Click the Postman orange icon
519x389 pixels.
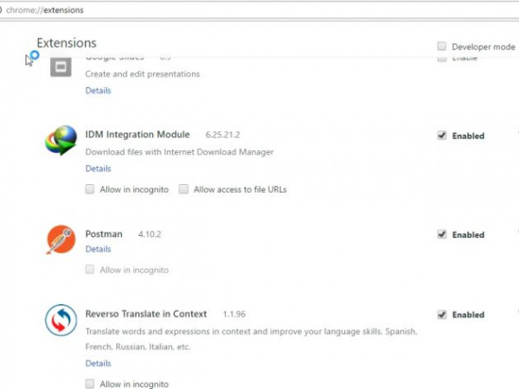pos(61,239)
